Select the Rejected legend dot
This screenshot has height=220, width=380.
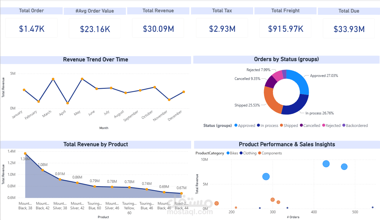[x=324, y=125]
